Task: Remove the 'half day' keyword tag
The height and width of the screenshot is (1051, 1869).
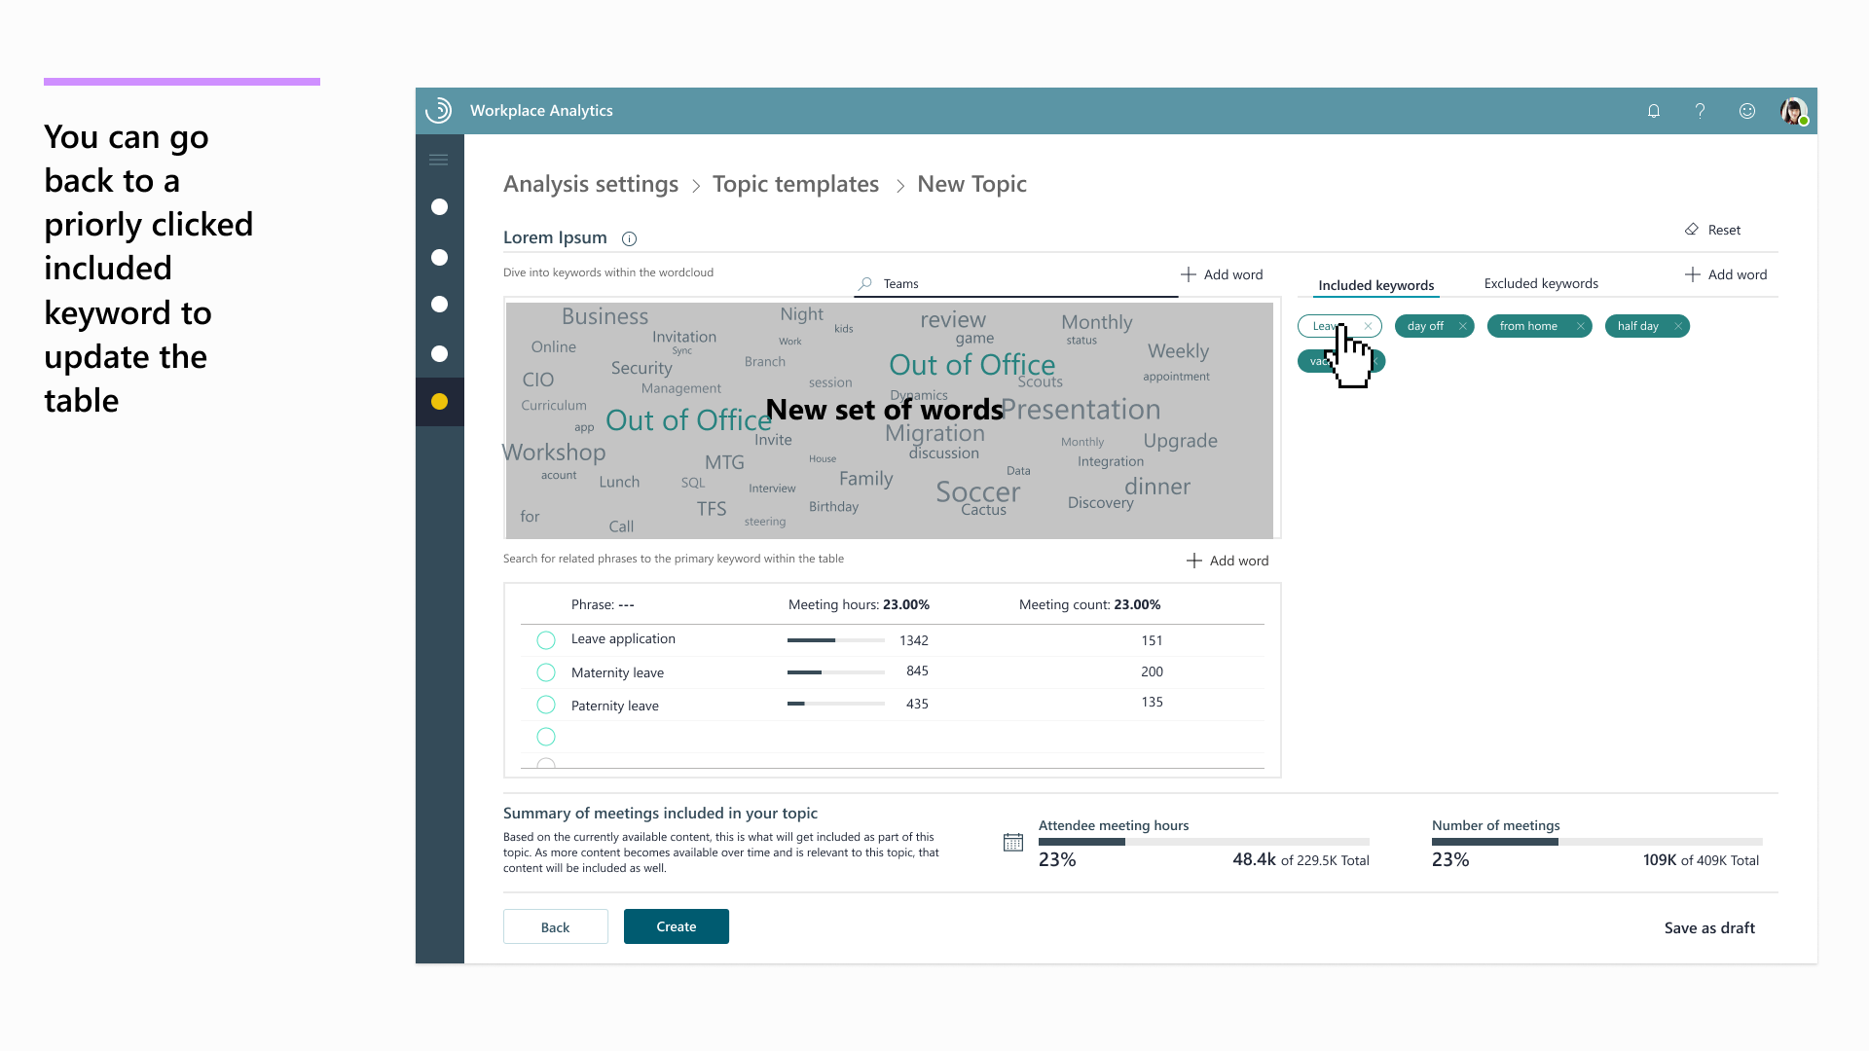Action: click(1677, 326)
